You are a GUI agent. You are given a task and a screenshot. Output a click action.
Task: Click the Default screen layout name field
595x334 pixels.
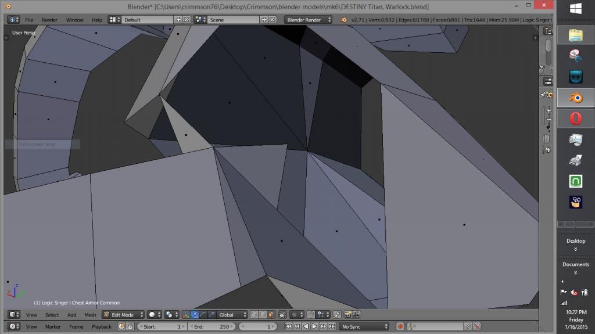[148, 20]
